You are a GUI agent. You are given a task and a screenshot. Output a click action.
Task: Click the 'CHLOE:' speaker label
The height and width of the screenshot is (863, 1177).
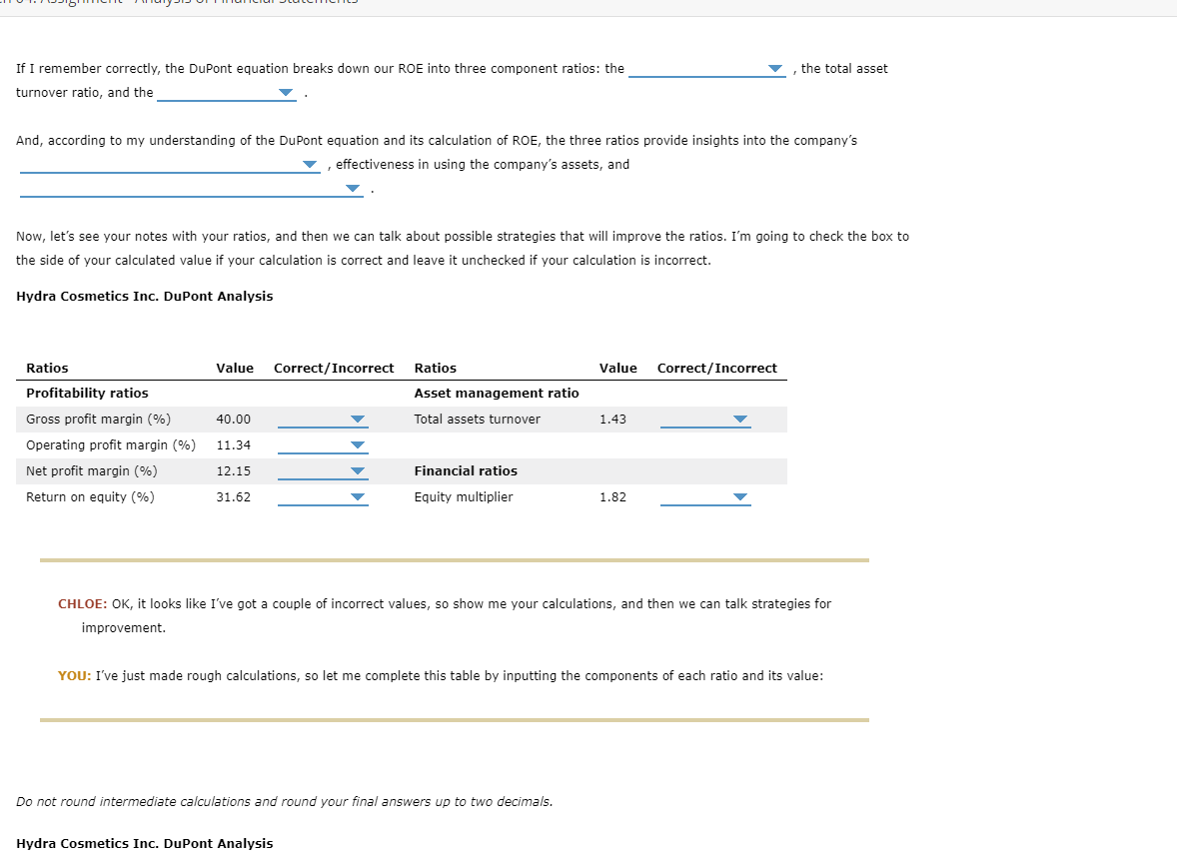click(x=83, y=604)
